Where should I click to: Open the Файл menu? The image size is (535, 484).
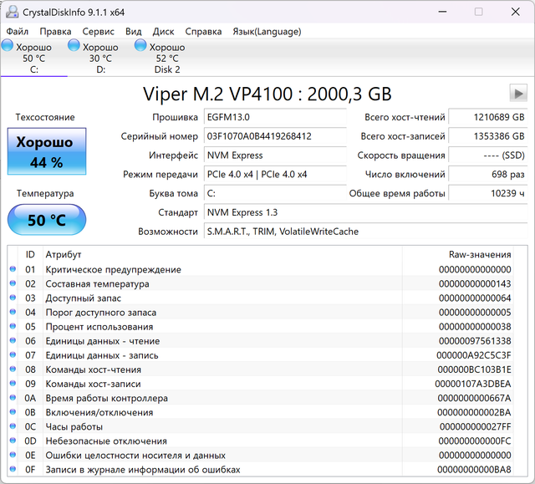(x=17, y=32)
